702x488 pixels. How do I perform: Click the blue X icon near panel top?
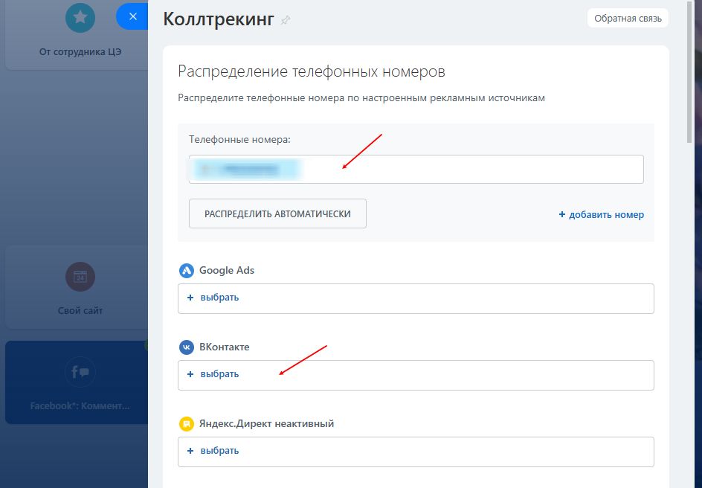132,16
